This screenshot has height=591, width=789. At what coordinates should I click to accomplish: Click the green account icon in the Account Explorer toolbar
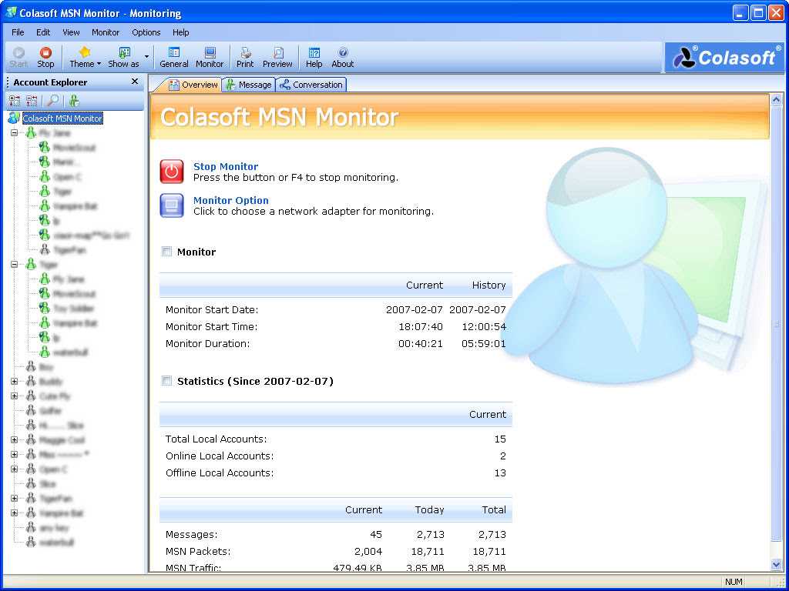75,101
